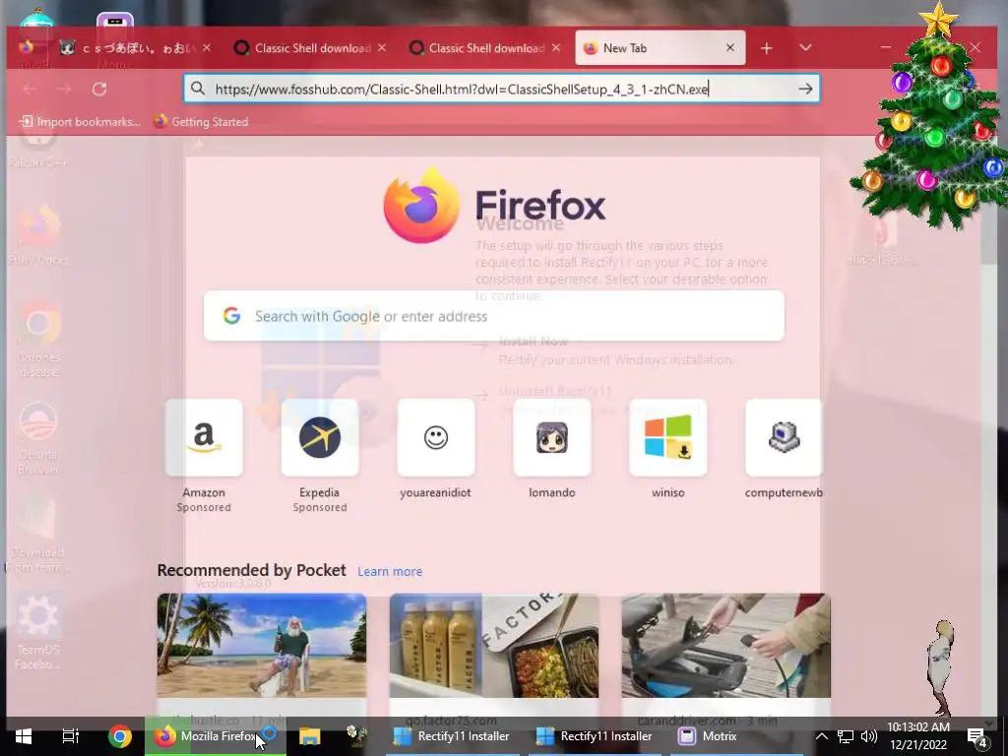The width and height of the screenshot is (1008, 756).
Task: Launch Google Chrome from the taskbar
Action: (x=119, y=736)
